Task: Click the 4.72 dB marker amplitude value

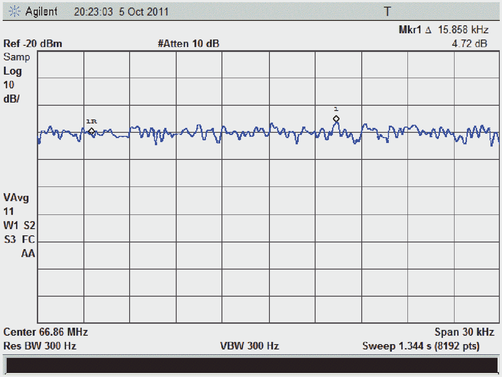Action: [469, 44]
